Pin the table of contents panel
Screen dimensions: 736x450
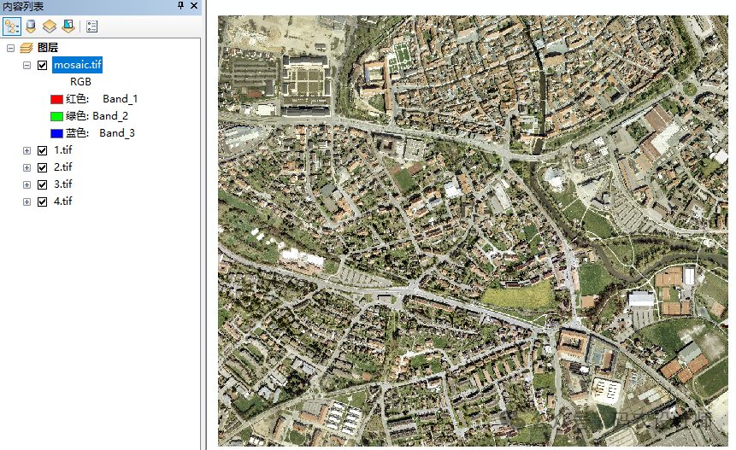point(180,6)
